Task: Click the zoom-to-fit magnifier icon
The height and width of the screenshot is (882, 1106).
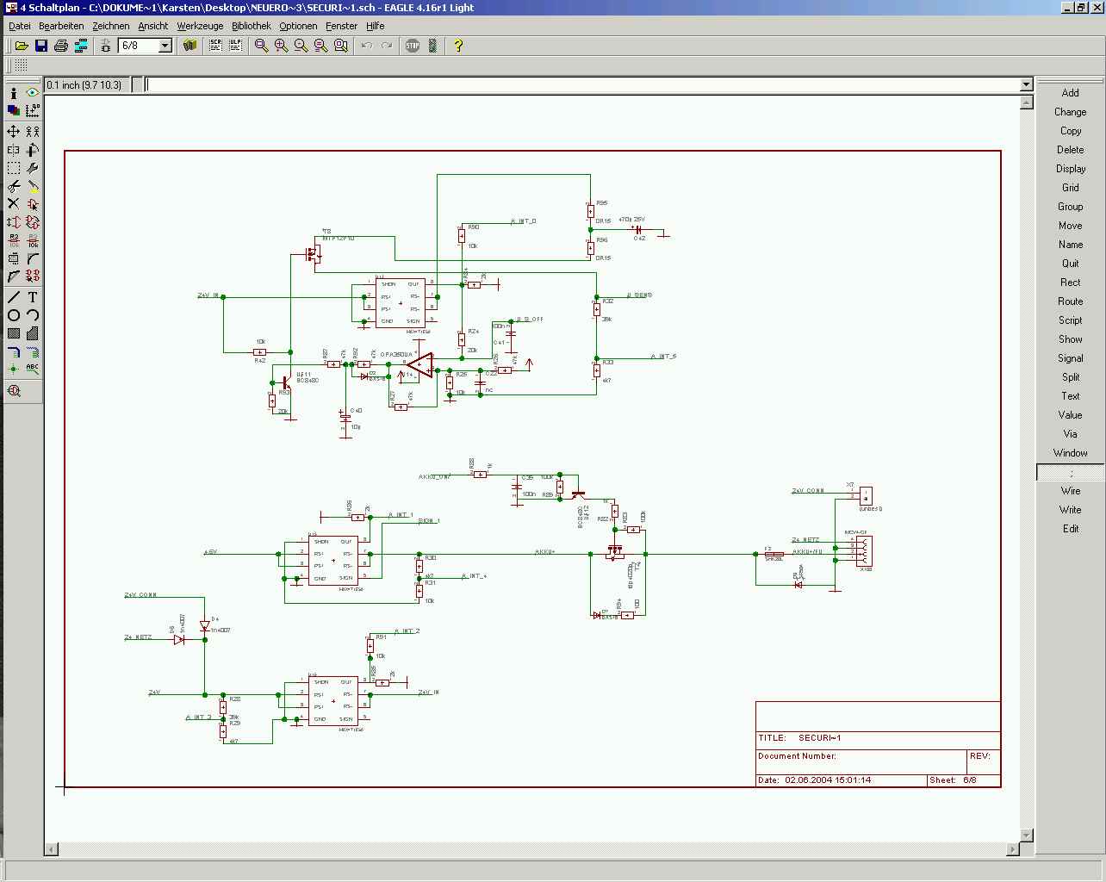Action: pos(262,46)
